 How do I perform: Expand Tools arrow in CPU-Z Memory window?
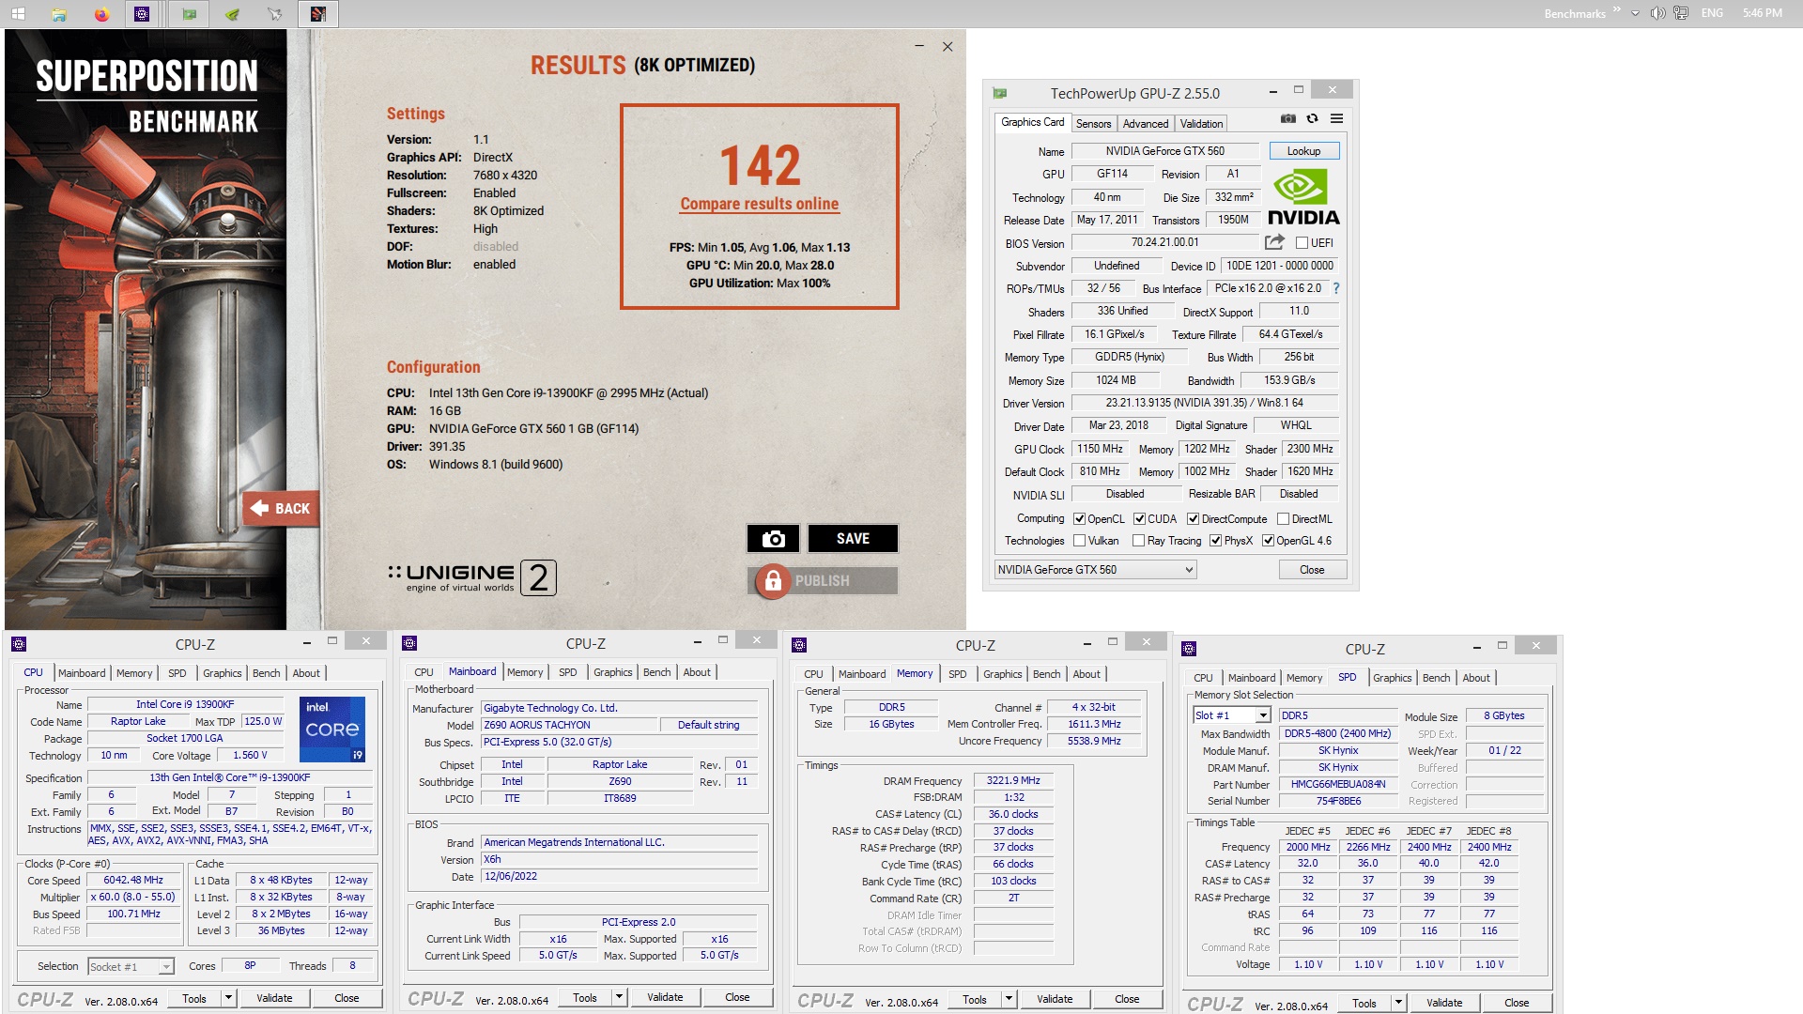(1009, 999)
